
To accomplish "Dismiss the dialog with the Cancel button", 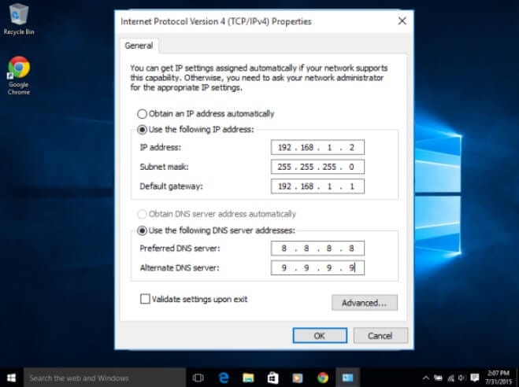I will point(380,336).
